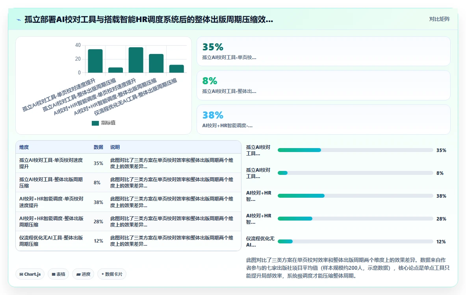
Task: Click the 28% value in the table
Action: tap(98, 221)
